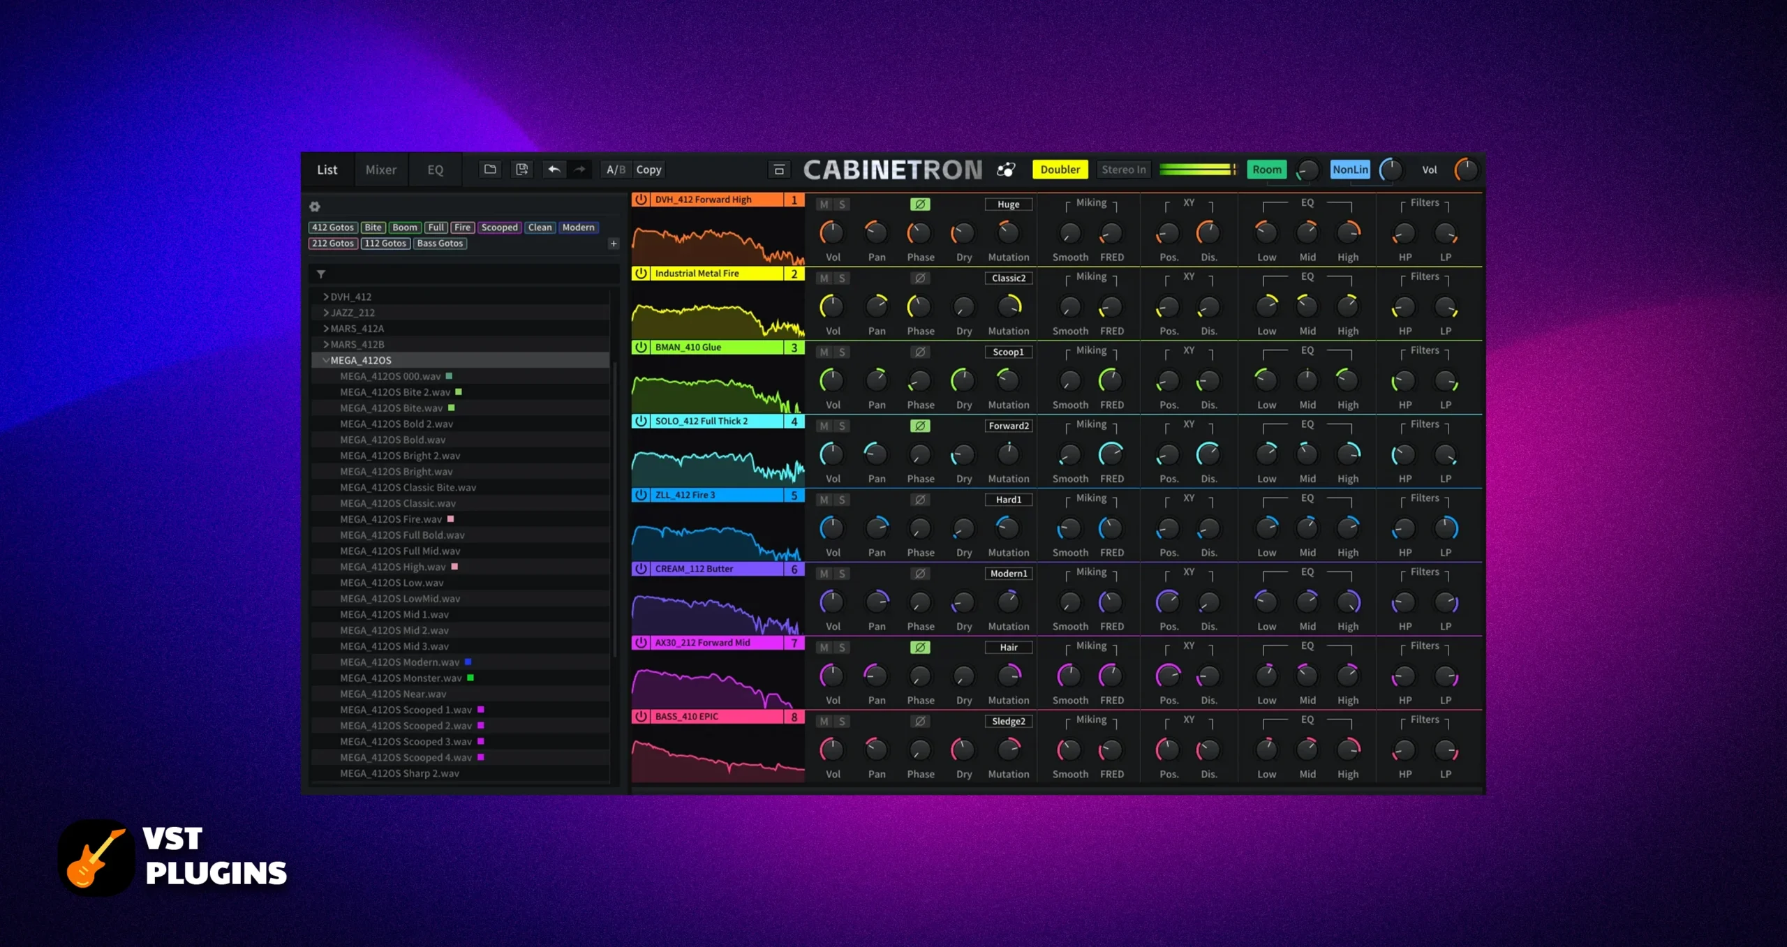
Task: Click the undo arrow icon
Action: click(x=554, y=170)
